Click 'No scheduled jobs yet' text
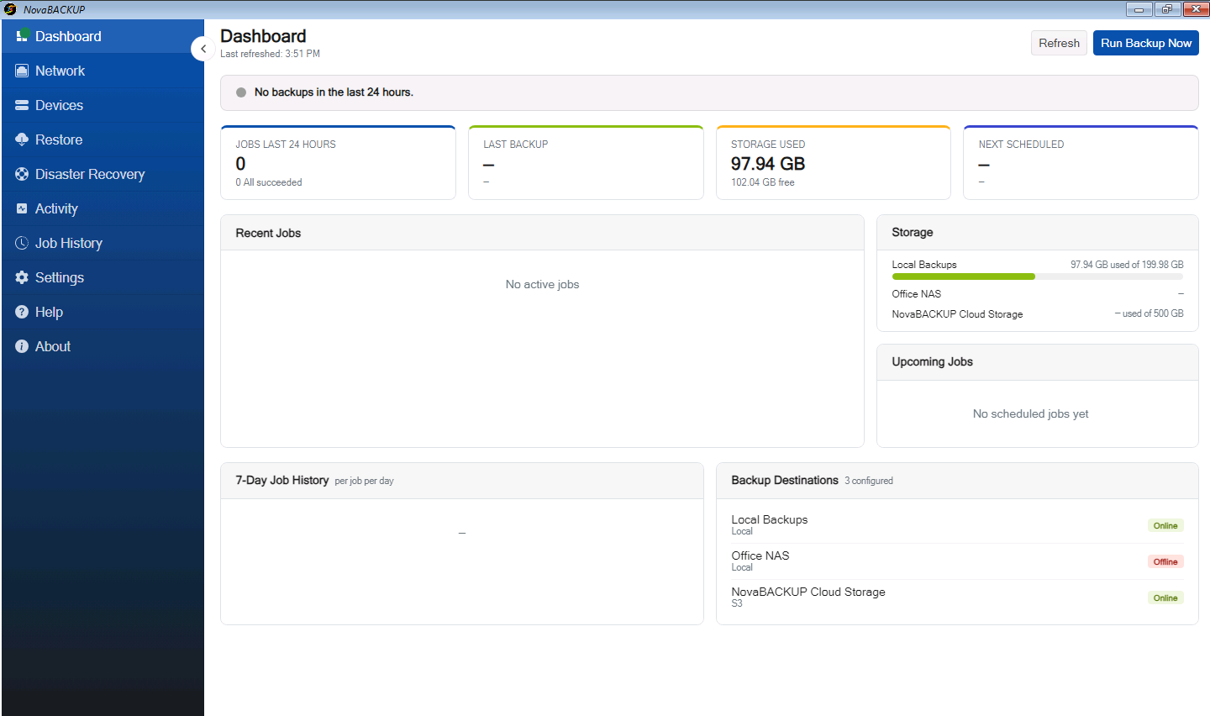1210x716 pixels. tap(1030, 413)
